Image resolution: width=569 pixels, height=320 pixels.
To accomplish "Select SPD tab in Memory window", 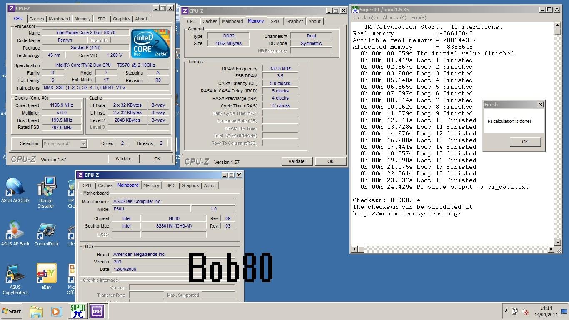I will point(275,21).
